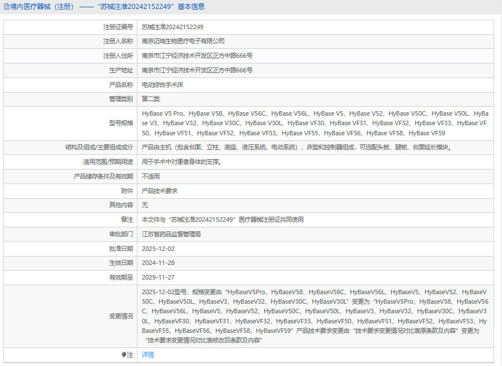
Task: Click the 生产地址 row label
Action: [x=121, y=70]
